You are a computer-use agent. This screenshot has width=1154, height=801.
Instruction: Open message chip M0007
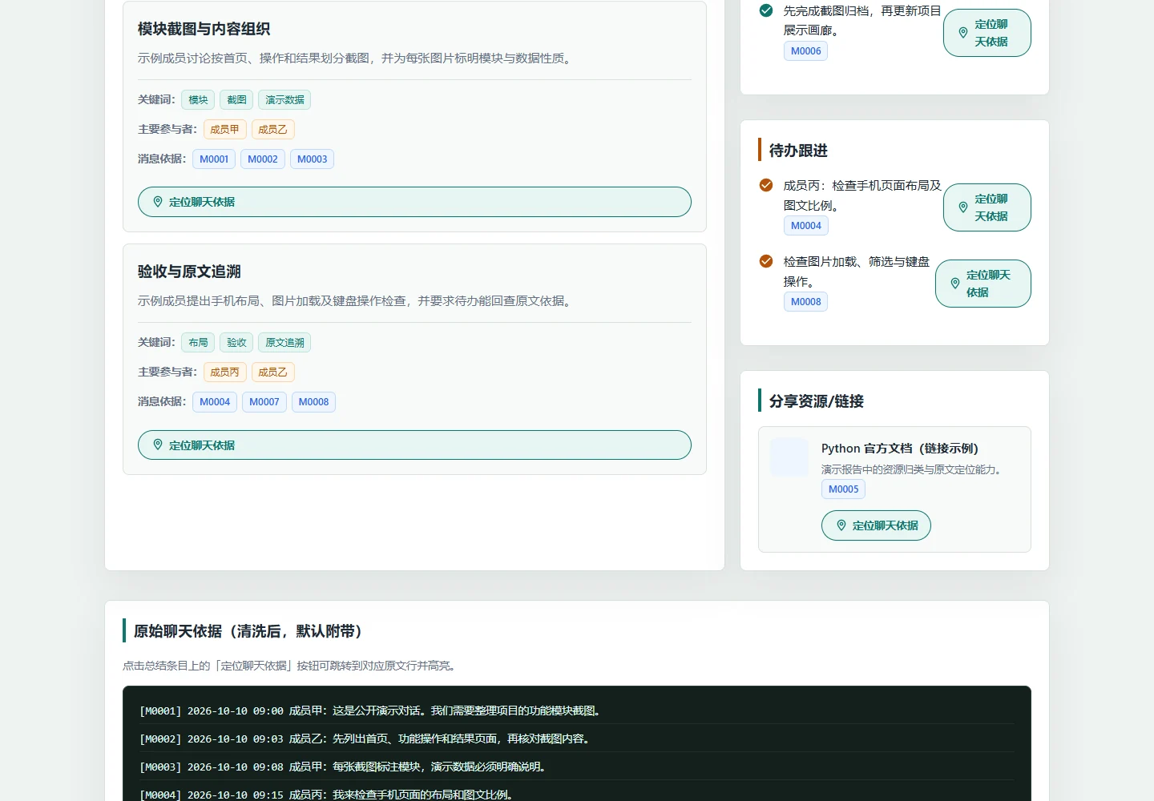pyautogui.click(x=264, y=401)
